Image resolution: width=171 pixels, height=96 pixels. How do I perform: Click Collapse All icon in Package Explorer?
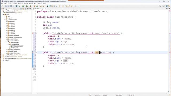coord(21,9)
